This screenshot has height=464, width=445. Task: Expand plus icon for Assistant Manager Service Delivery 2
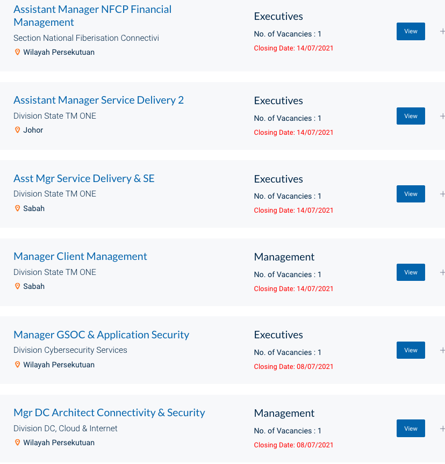click(x=442, y=116)
